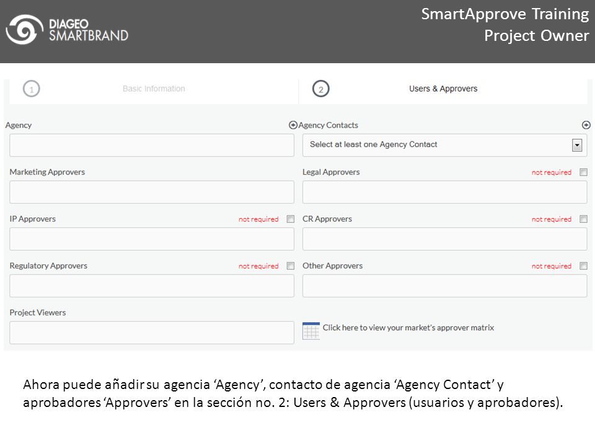The height and width of the screenshot is (446, 595).
Task: Tick Other Approvers not required checkbox
Action: (583, 266)
